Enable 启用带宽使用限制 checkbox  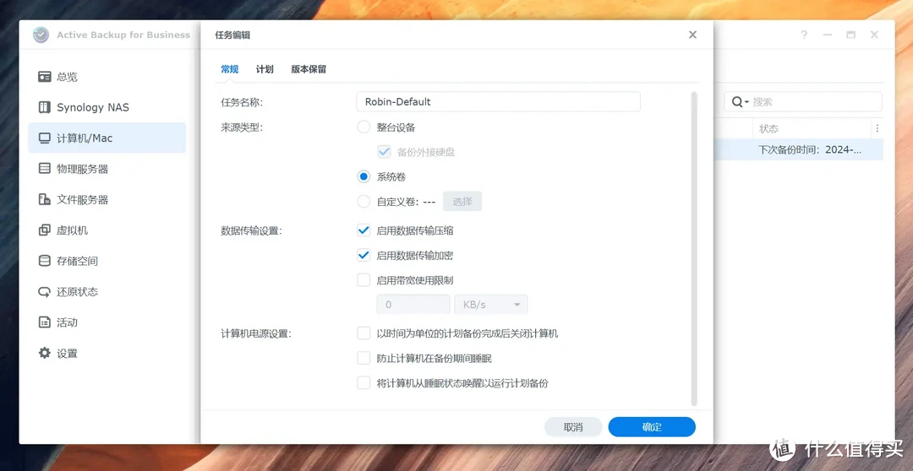(x=364, y=279)
